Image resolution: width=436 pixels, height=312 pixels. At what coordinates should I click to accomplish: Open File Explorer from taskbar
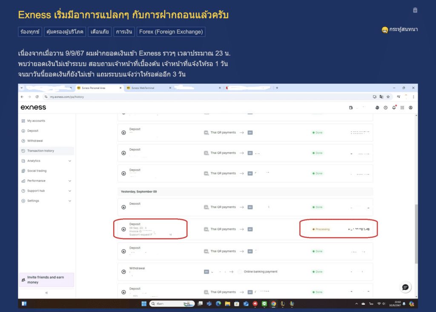[x=227, y=303]
